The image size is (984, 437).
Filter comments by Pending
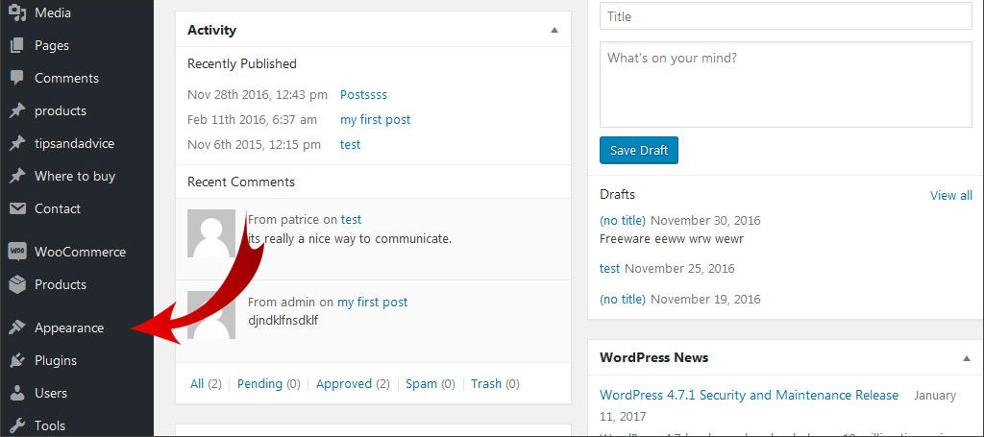259,383
